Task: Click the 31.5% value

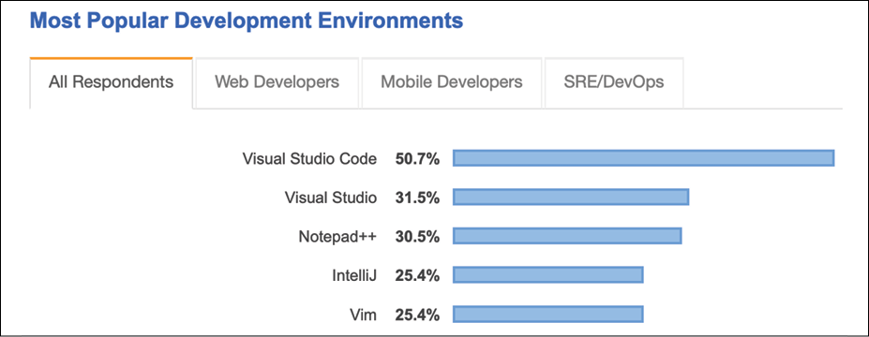Action: click(x=417, y=198)
